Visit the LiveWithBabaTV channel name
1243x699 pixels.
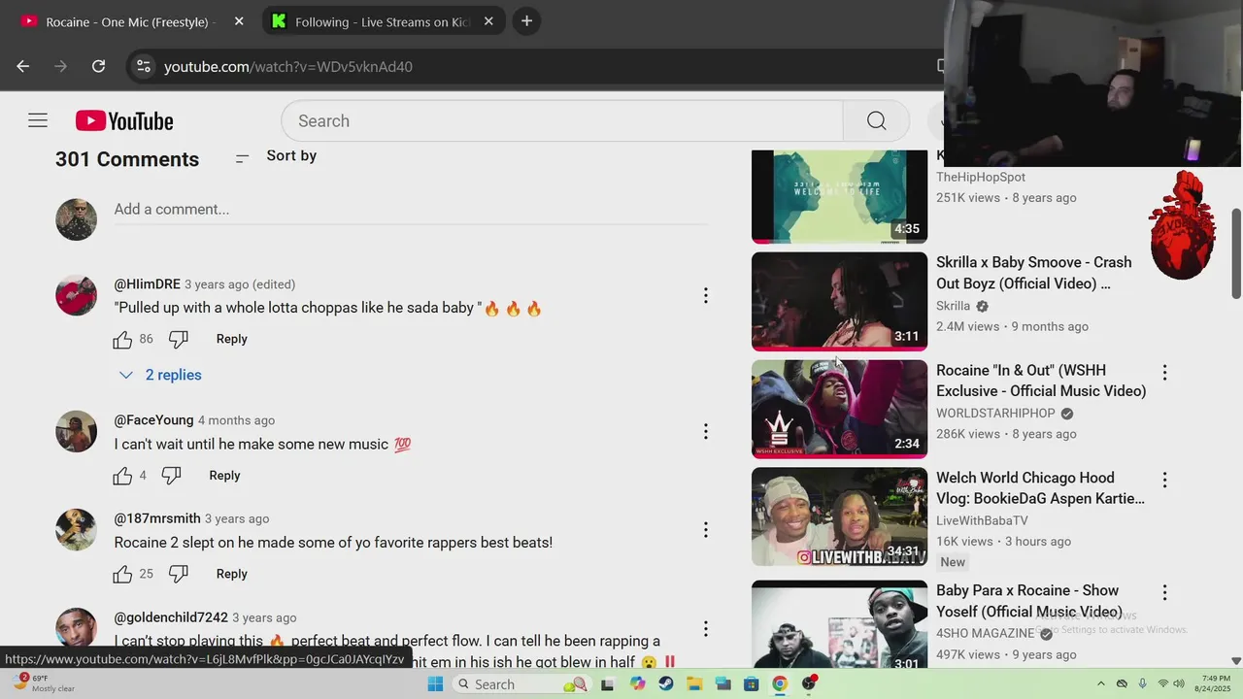click(982, 521)
